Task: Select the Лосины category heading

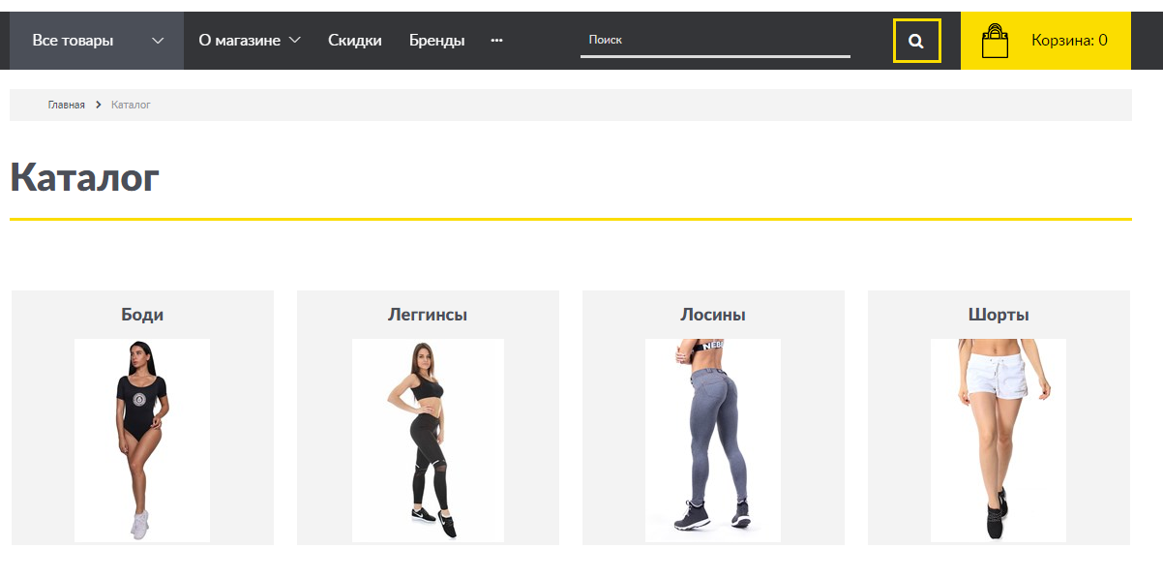Action: pyautogui.click(x=713, y=315)
